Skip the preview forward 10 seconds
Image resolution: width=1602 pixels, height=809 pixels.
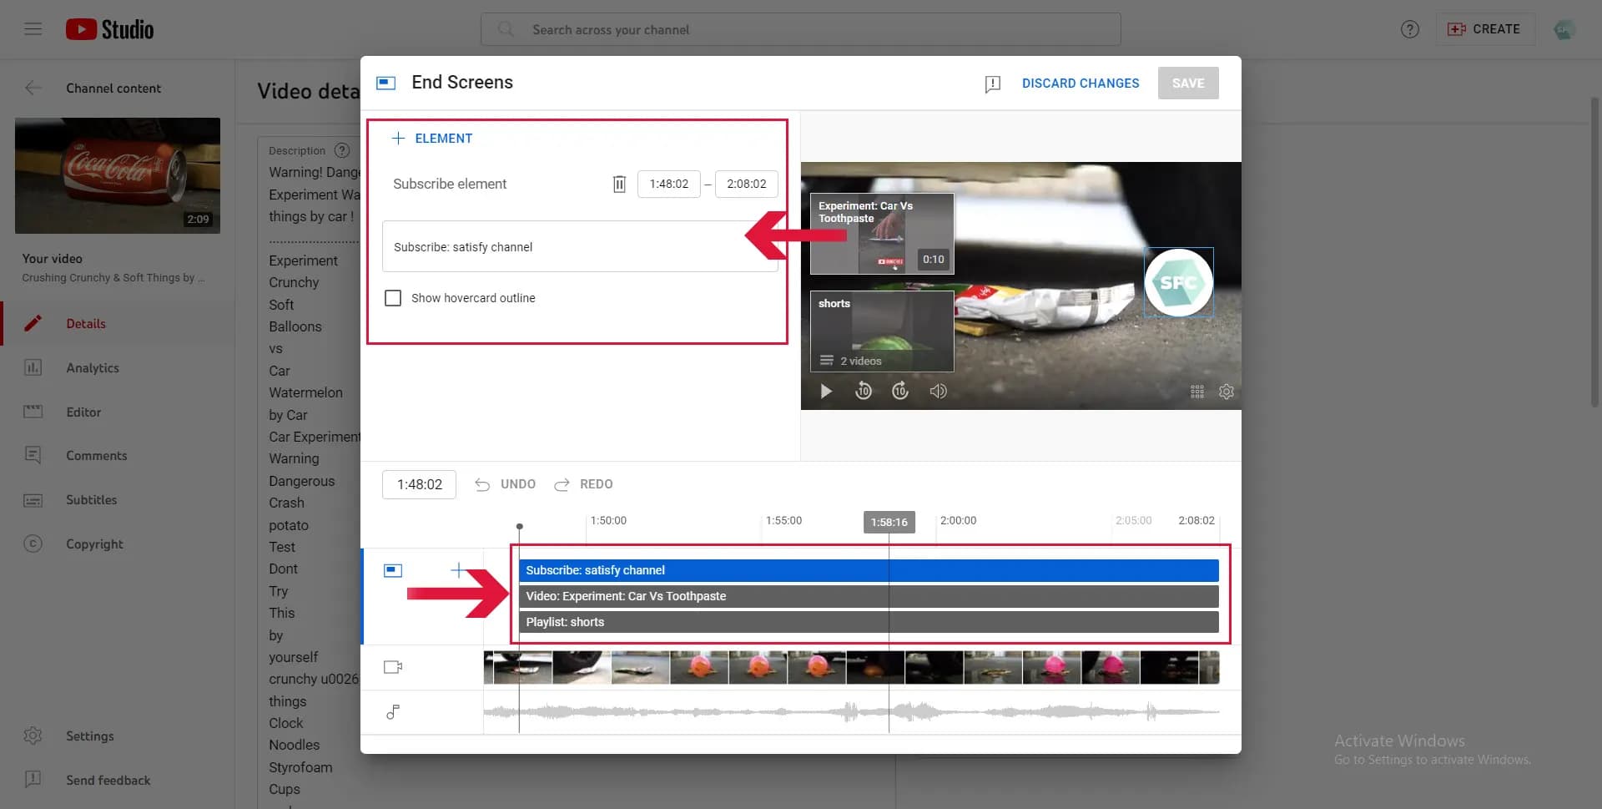coord(900,391)
